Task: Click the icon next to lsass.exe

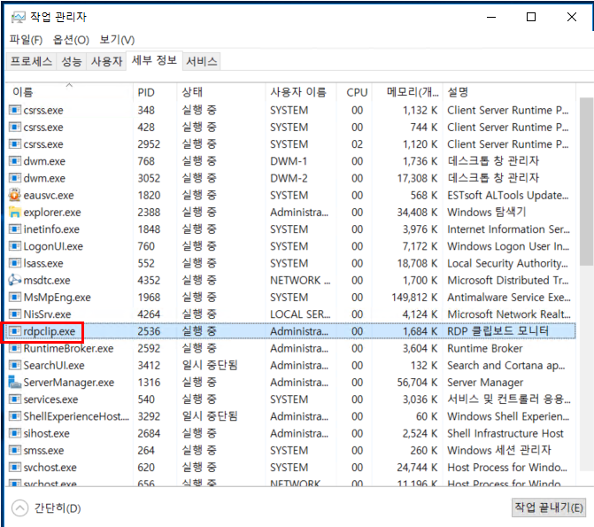Action: 14,263
